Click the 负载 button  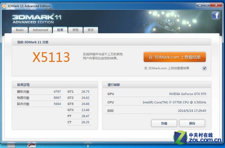pyautogui.click(x=164, y=123)
